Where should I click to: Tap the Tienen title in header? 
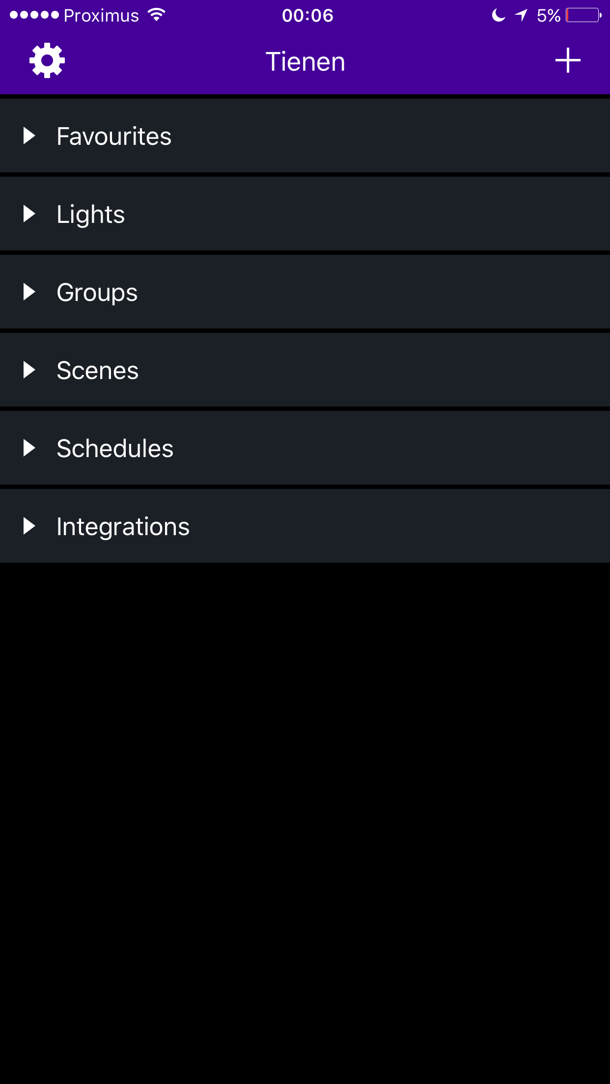(305, 62)
